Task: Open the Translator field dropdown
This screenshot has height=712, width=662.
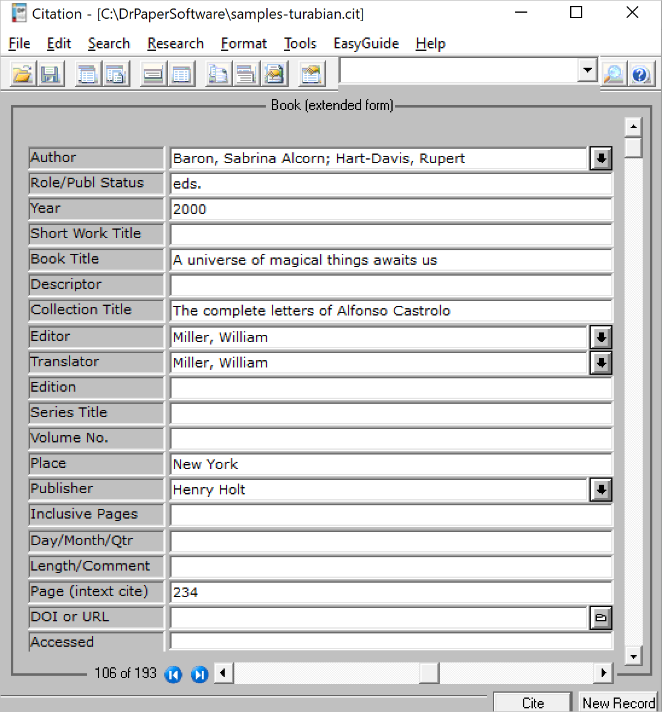Action: pyautogui.click(x=600, y=363)
